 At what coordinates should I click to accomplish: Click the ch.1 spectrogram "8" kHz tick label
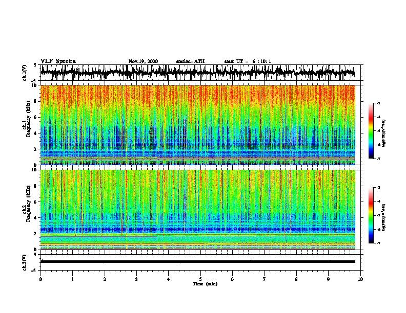point(36,101)
